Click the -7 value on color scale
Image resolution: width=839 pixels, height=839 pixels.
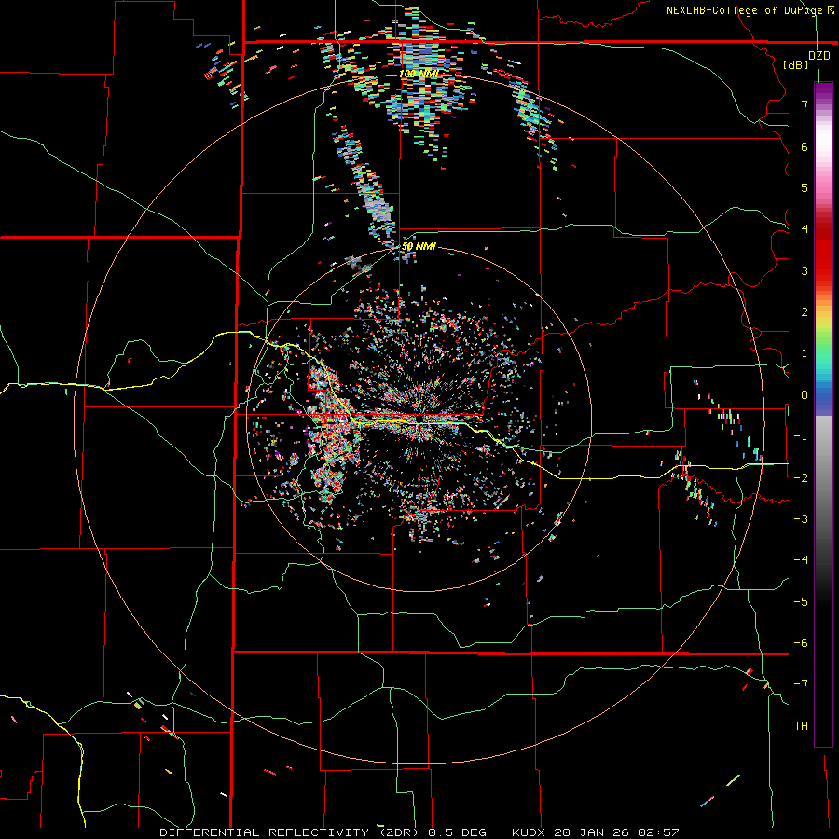[x=801, y=684]
